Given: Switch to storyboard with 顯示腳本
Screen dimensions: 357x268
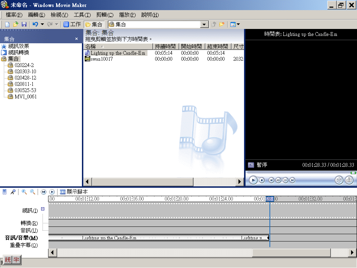Looking at the screenshot, I should [x=74, y=192].
